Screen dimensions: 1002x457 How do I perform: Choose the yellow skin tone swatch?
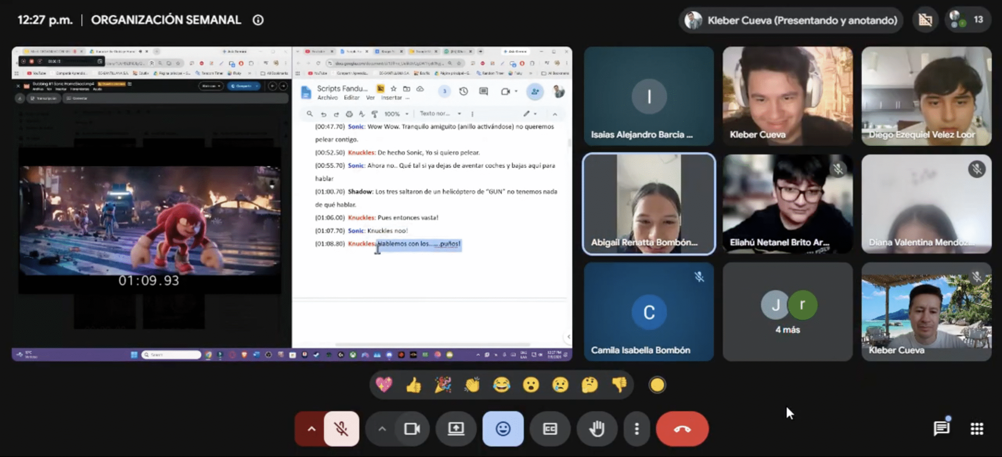coord(657,385)
